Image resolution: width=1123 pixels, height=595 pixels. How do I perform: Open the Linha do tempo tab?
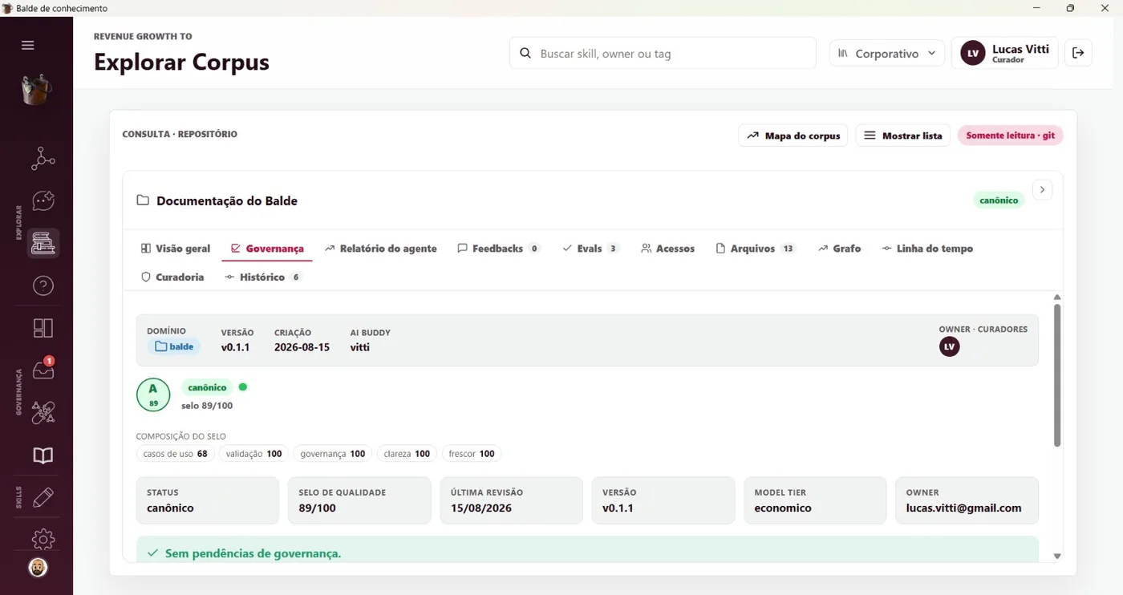pyautogui.click(x=928, y=249)
